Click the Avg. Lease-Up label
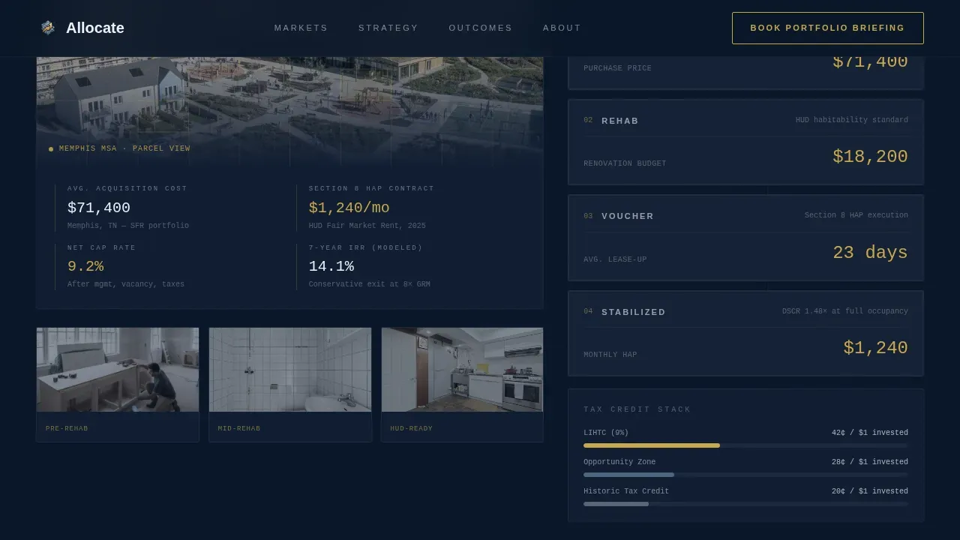This screenshot has height=540, width=960. pyautogui.click(x=615, y=259)
